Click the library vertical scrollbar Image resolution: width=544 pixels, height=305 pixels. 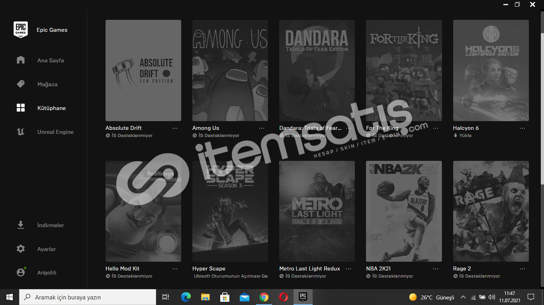tap(542, 108)
